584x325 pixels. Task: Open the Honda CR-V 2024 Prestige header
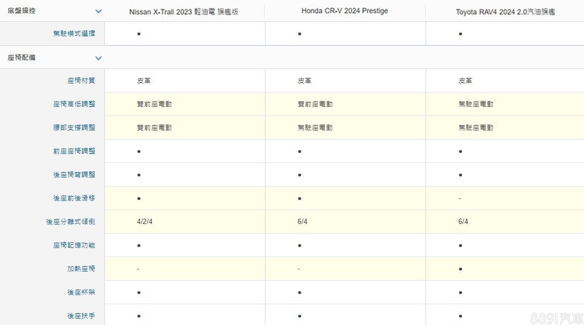(x=344, y=11)
